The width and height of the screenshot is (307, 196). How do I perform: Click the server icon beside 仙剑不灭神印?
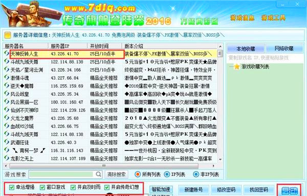click(x=7, y=110)
